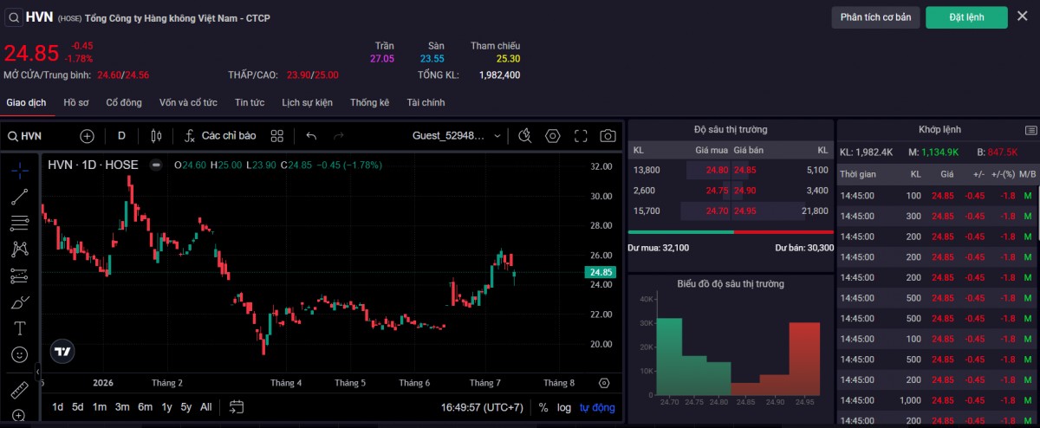Screen dimensions: 1040x428
Task: Open the Tin tức tab
Action: point(250,102)
